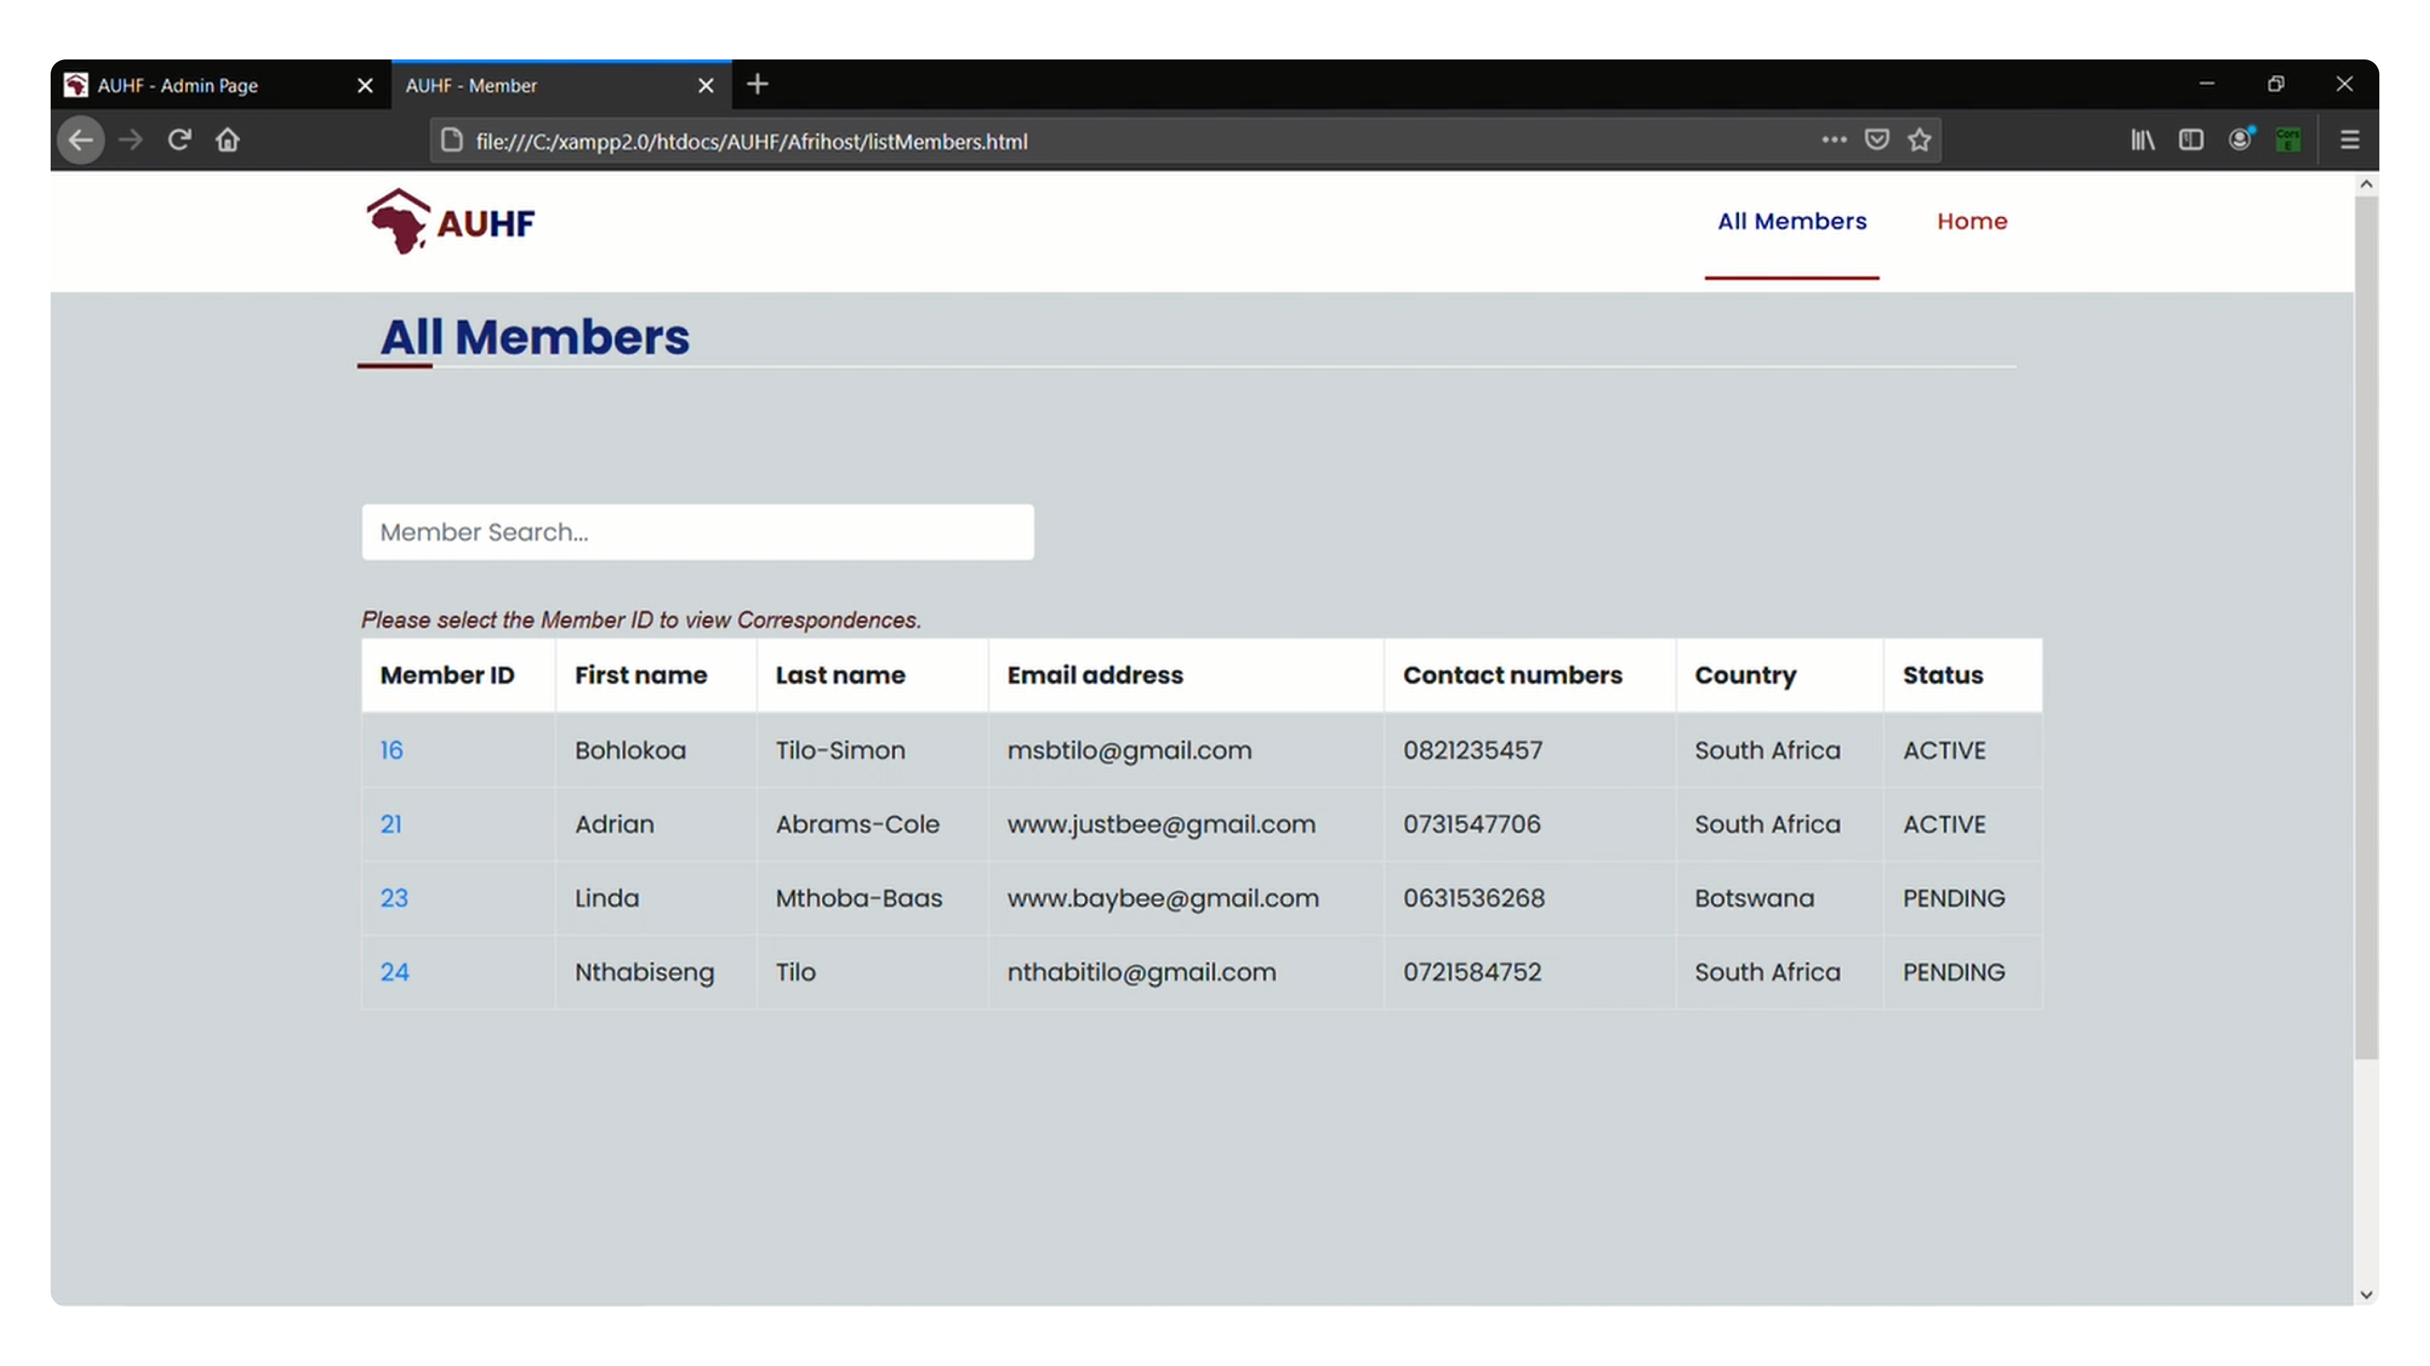2430x1366 pixels.
Task: Open the page actions three-dot menu
Action: click(x=1833, y=140)
